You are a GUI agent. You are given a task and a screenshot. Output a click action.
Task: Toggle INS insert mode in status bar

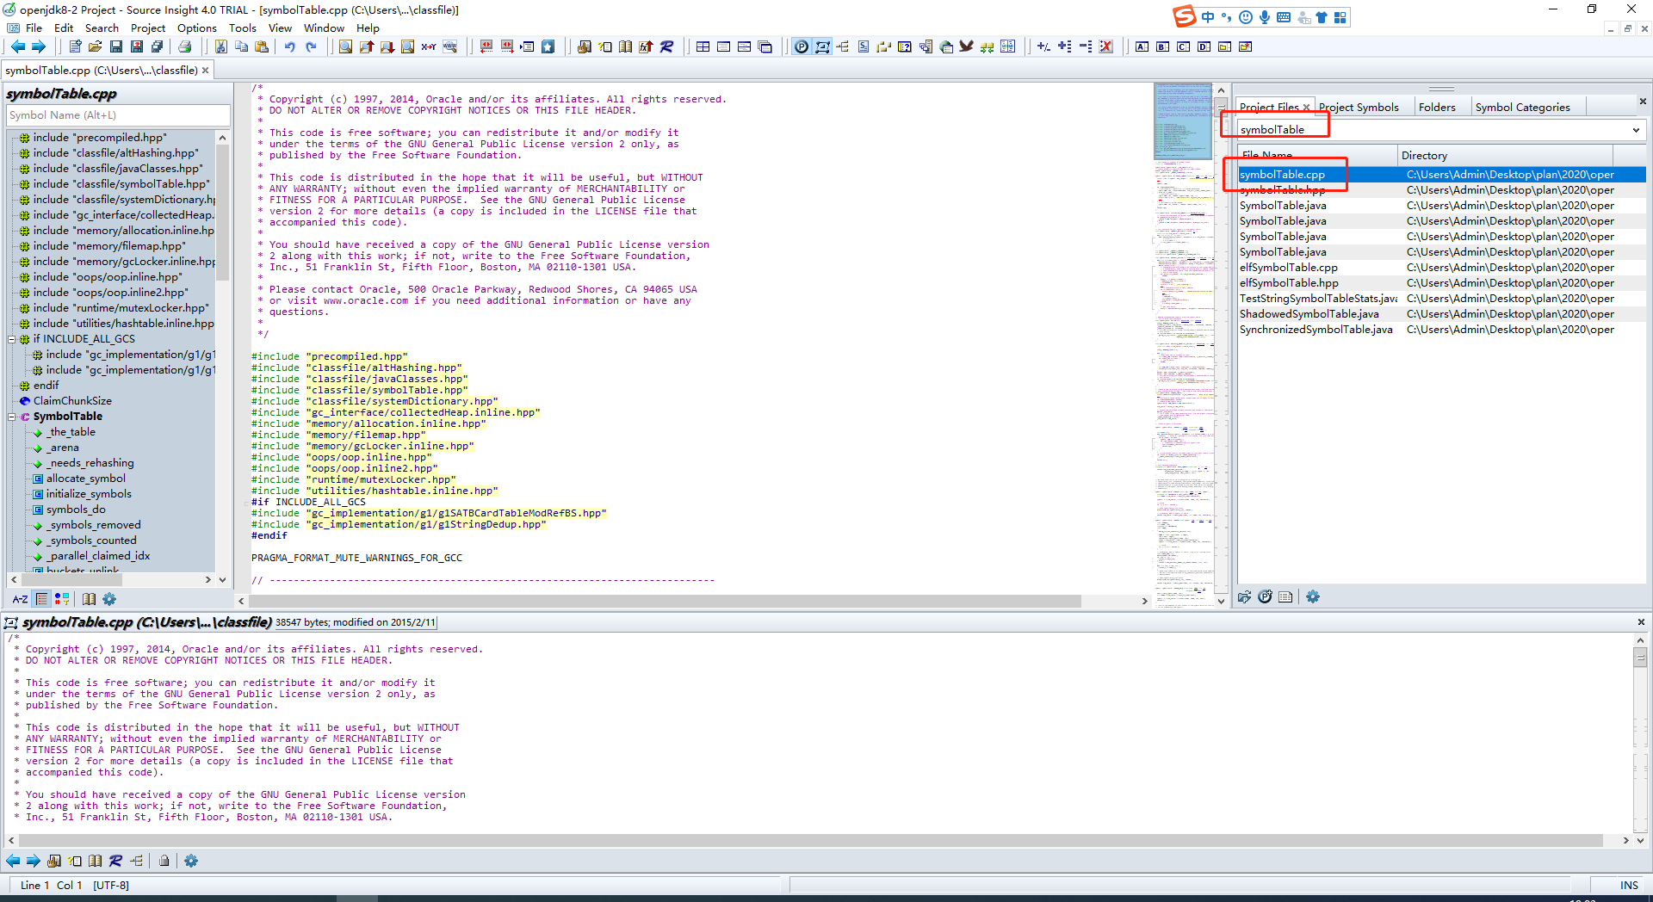[1627, 885]
